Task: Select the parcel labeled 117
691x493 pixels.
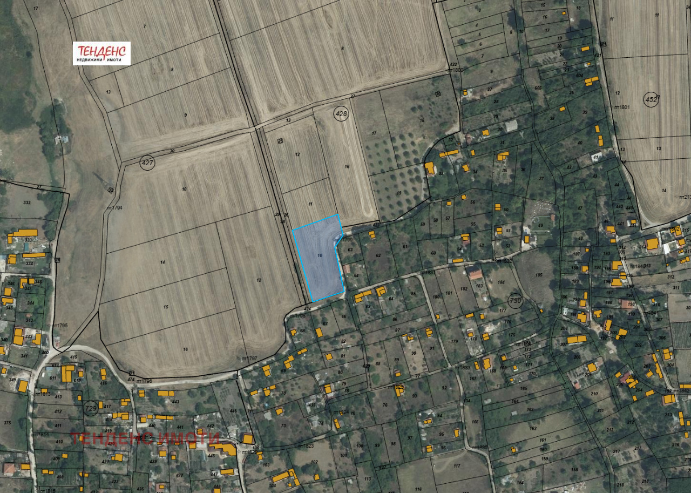Action: tap(457, 465)
